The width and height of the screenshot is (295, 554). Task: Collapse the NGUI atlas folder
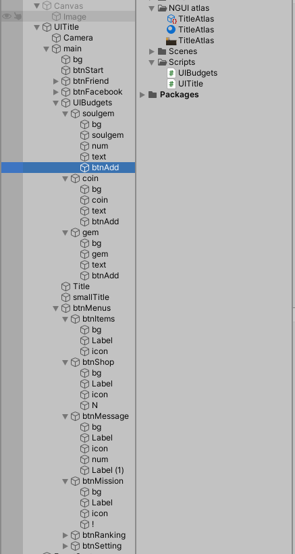click(x=152, y=8)
